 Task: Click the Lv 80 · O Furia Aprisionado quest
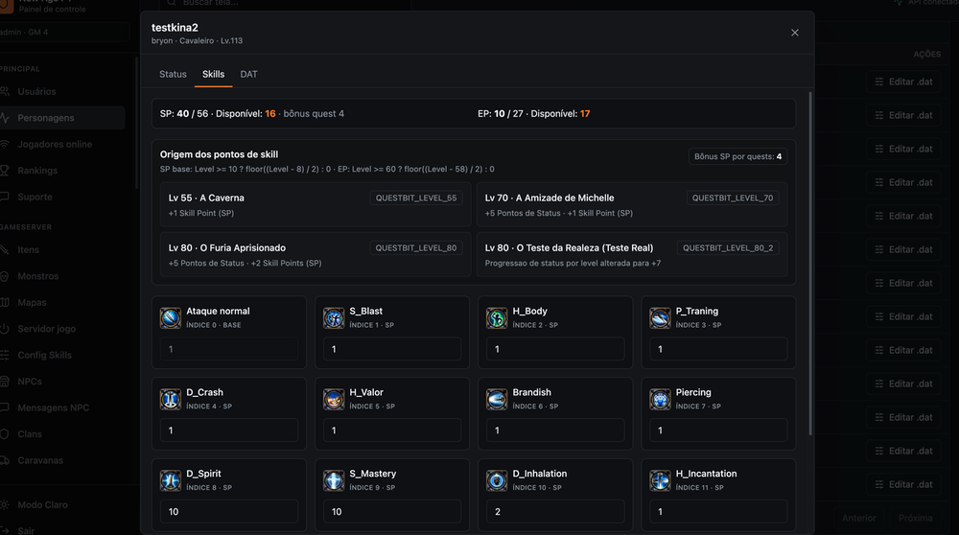(315, 255)
